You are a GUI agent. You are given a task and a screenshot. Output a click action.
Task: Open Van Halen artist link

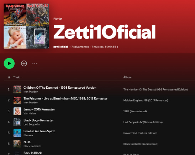(30, 113)
